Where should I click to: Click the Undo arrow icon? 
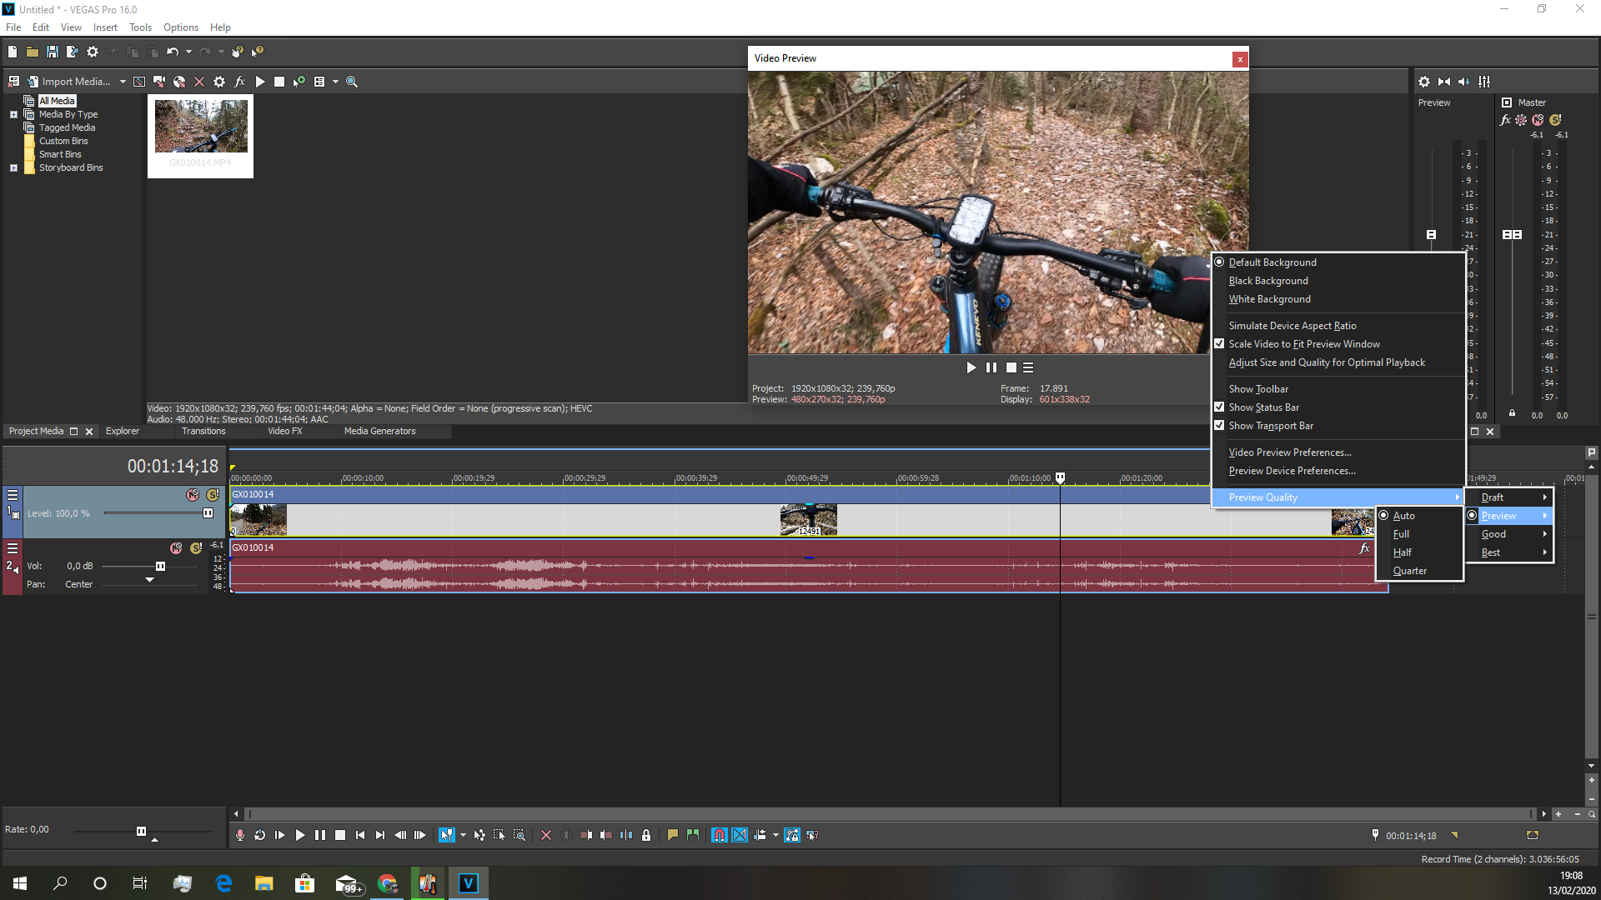pyautogui.click(x=173, y=52)
